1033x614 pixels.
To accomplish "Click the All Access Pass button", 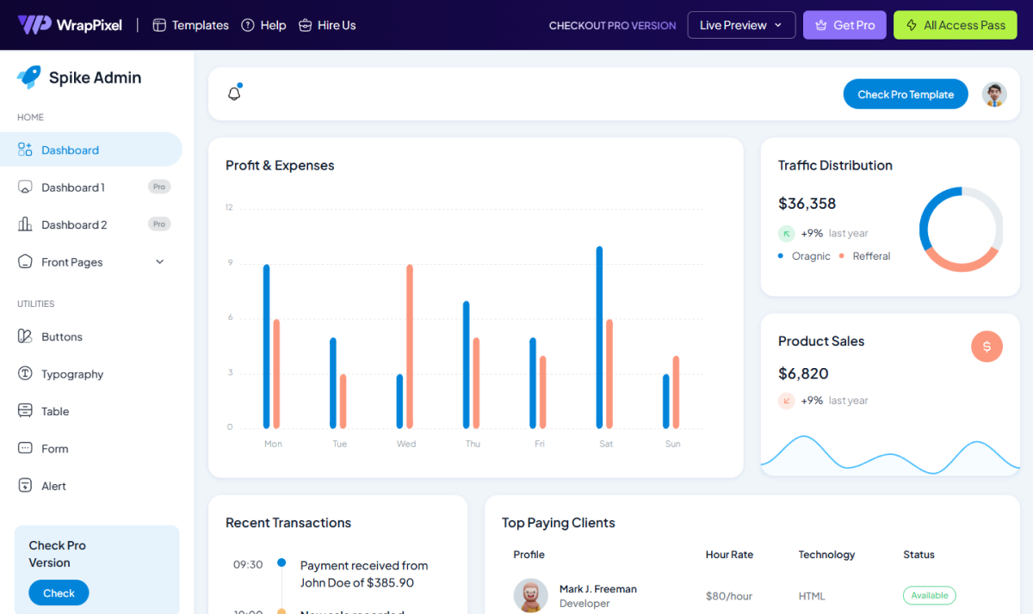I will 955,25.
